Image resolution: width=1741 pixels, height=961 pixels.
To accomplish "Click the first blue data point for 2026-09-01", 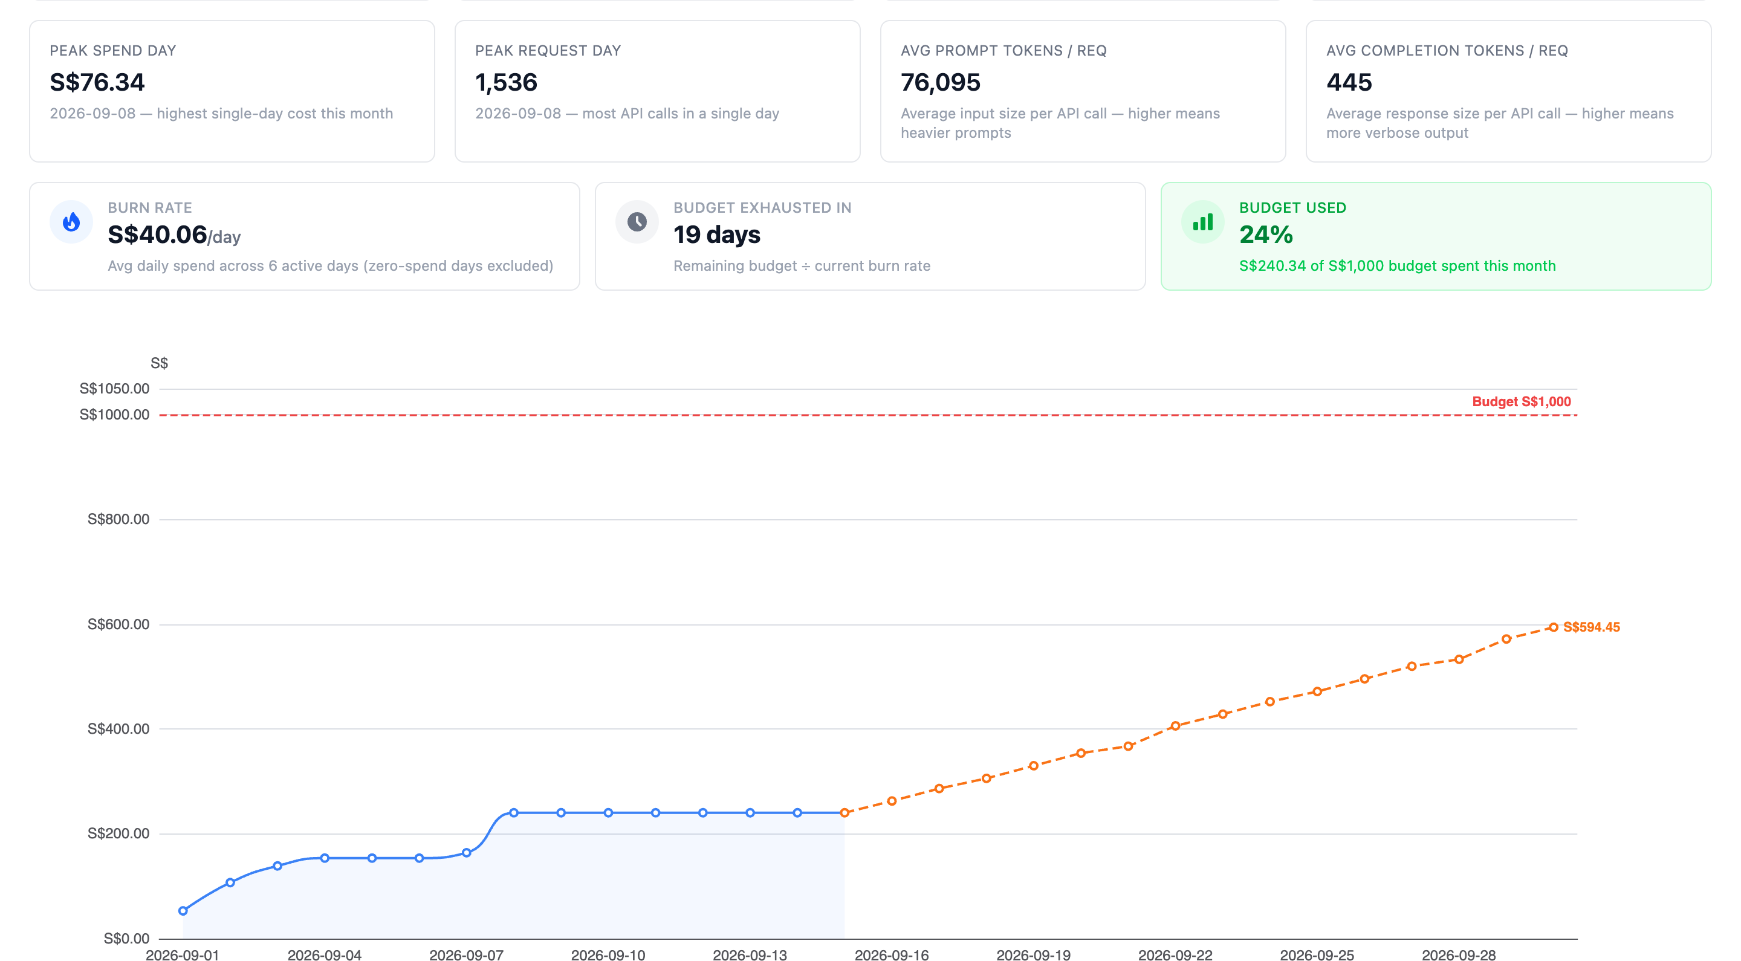I will [x=183, y=911].
